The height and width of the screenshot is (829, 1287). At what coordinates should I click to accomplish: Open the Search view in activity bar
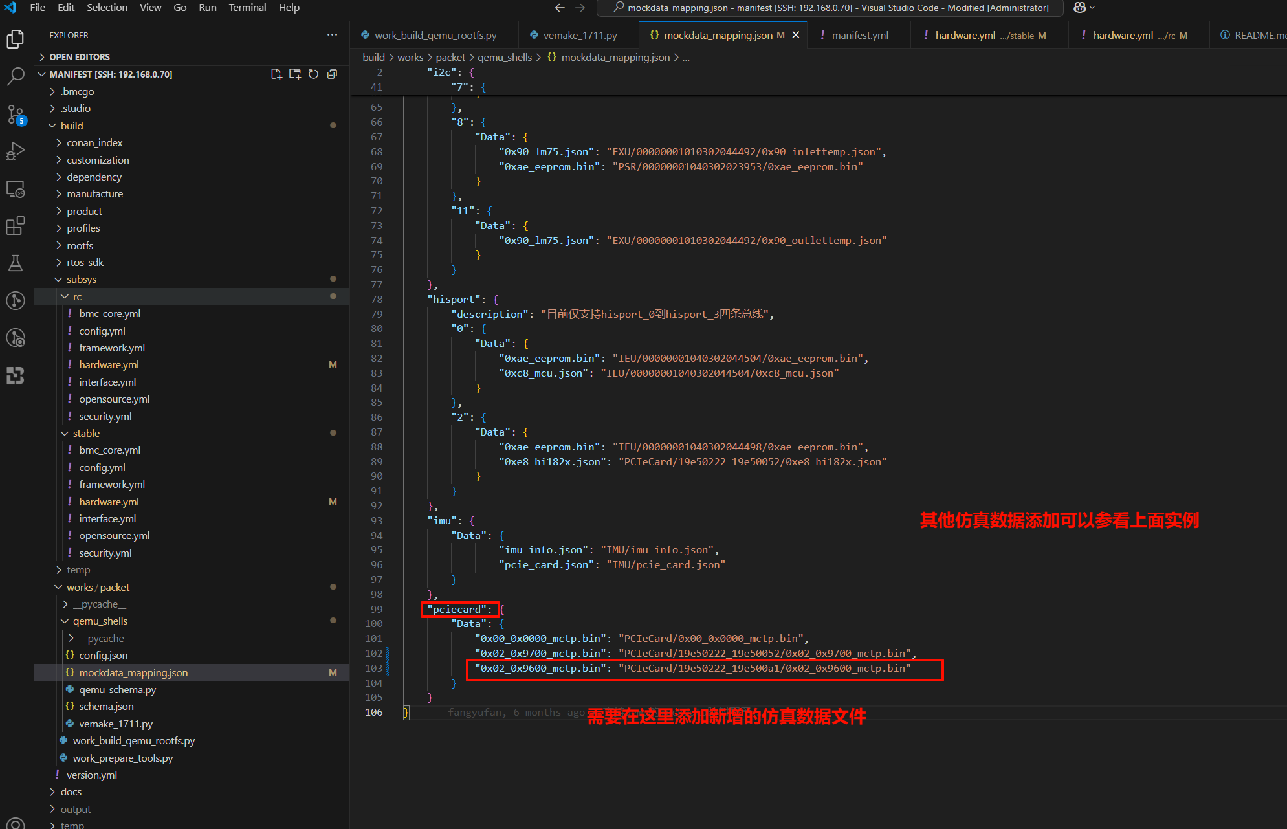click(16, 76)
